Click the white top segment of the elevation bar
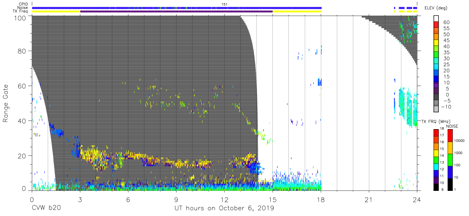Image resolution: width=469 pixels, height=216 pixels. pos(437,19)
